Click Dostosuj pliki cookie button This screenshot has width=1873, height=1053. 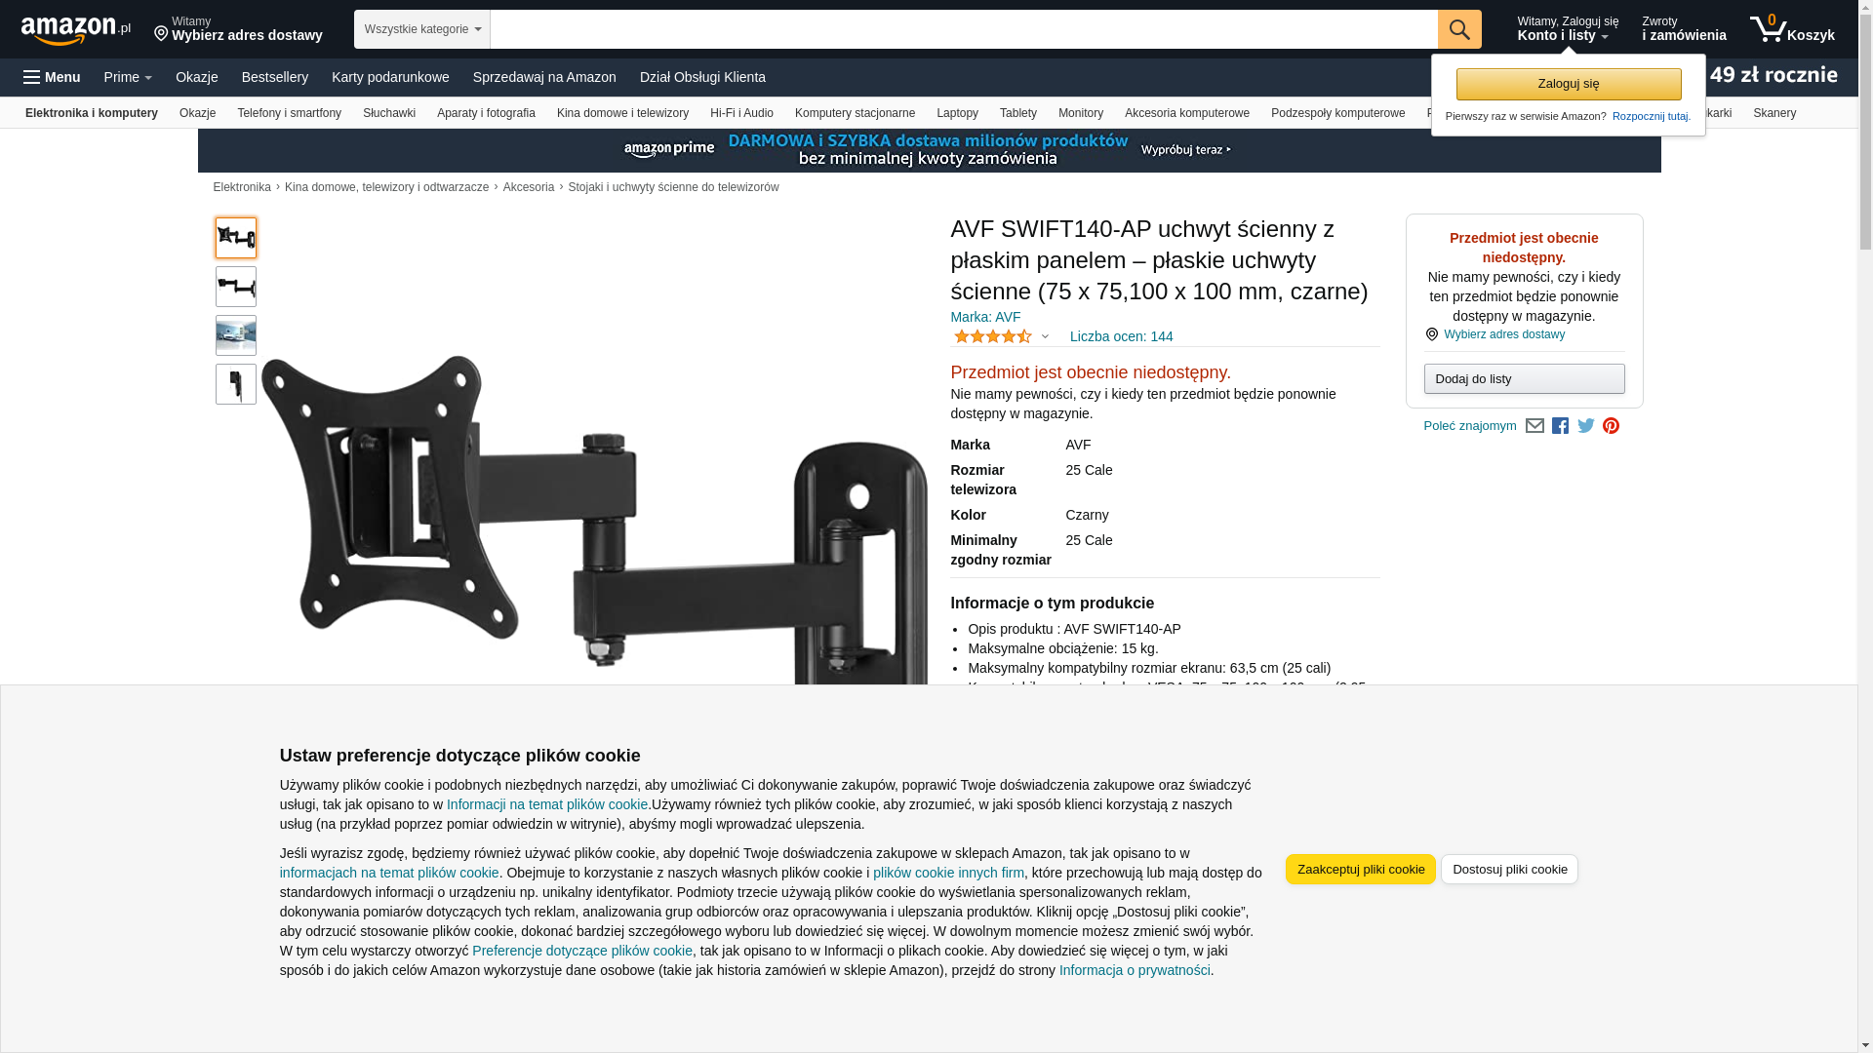coord(1509,870)
